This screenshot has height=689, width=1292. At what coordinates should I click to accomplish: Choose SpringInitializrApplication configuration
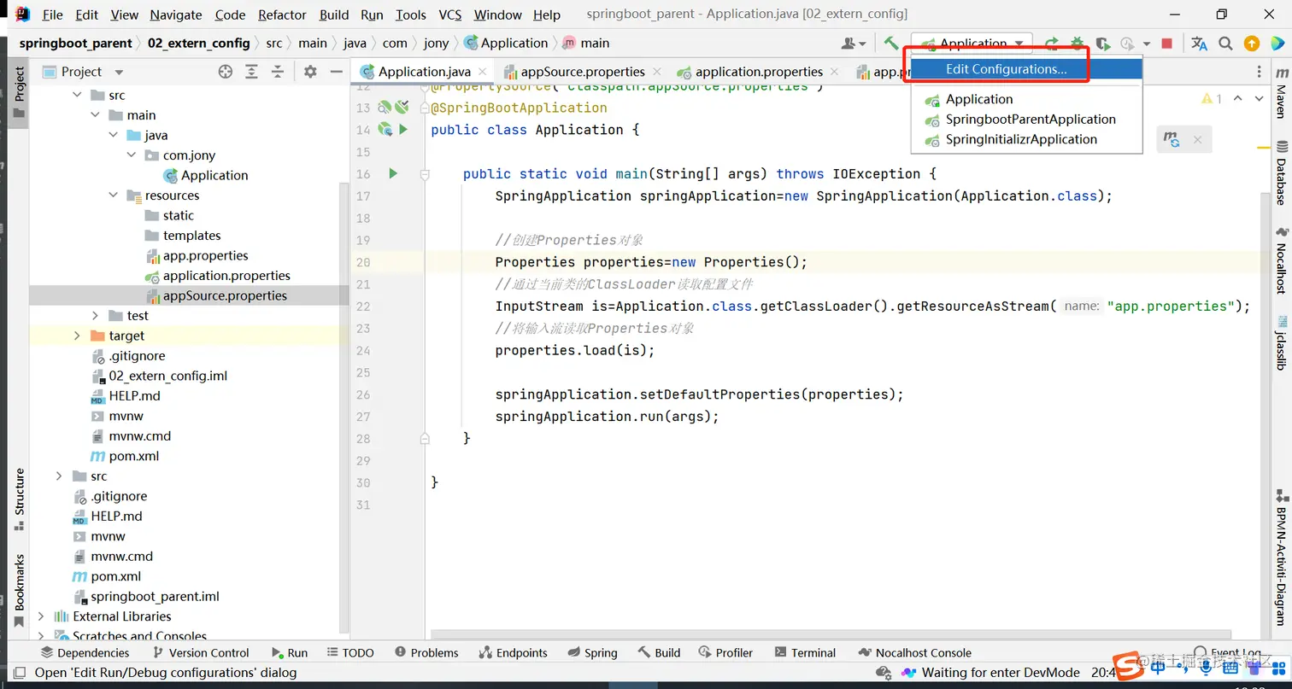(x=1027, y=139)
